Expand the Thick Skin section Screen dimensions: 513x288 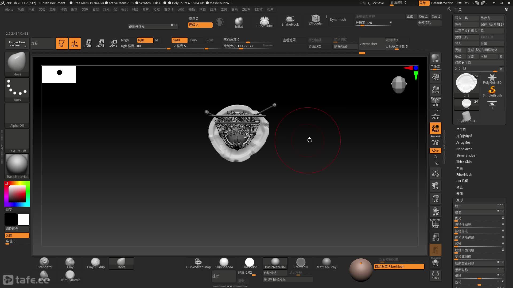click(464, 162)
